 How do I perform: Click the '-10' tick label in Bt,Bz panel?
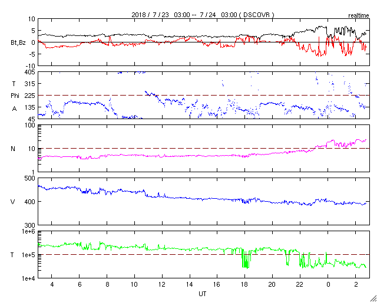(31, 66)
